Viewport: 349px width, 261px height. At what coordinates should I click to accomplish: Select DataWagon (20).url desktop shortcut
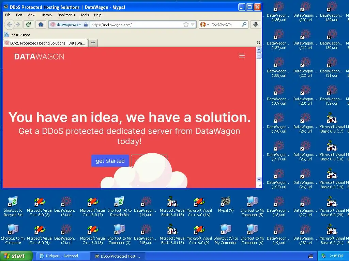pos(305,12)
